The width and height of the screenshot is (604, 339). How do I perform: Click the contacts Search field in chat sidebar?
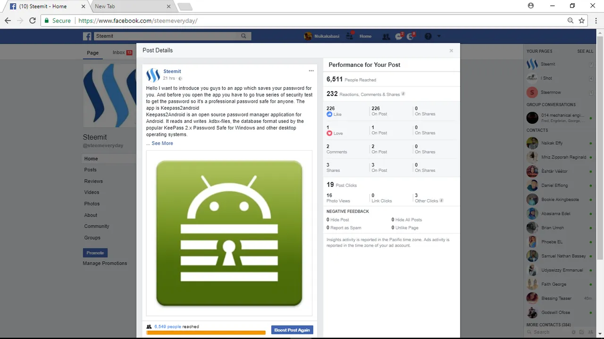pos(547,332)
